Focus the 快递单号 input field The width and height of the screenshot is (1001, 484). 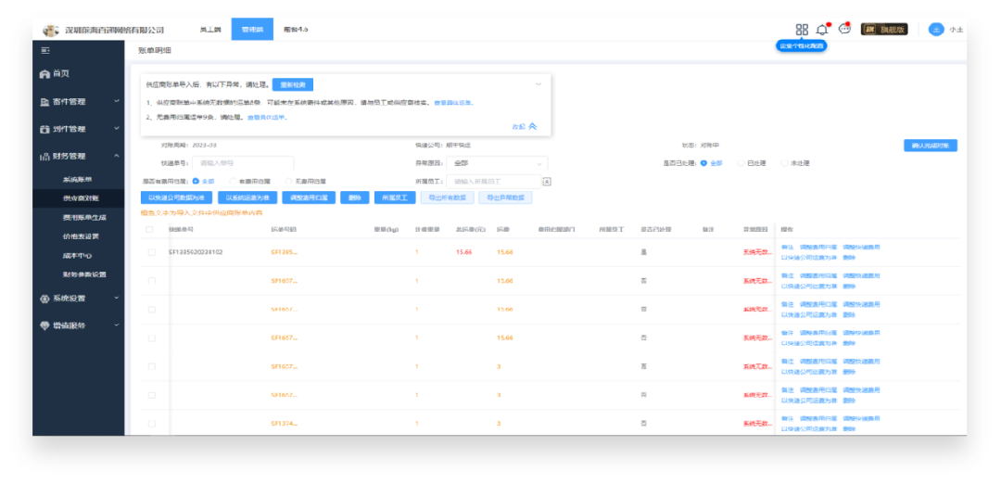(x=243, y=163)
